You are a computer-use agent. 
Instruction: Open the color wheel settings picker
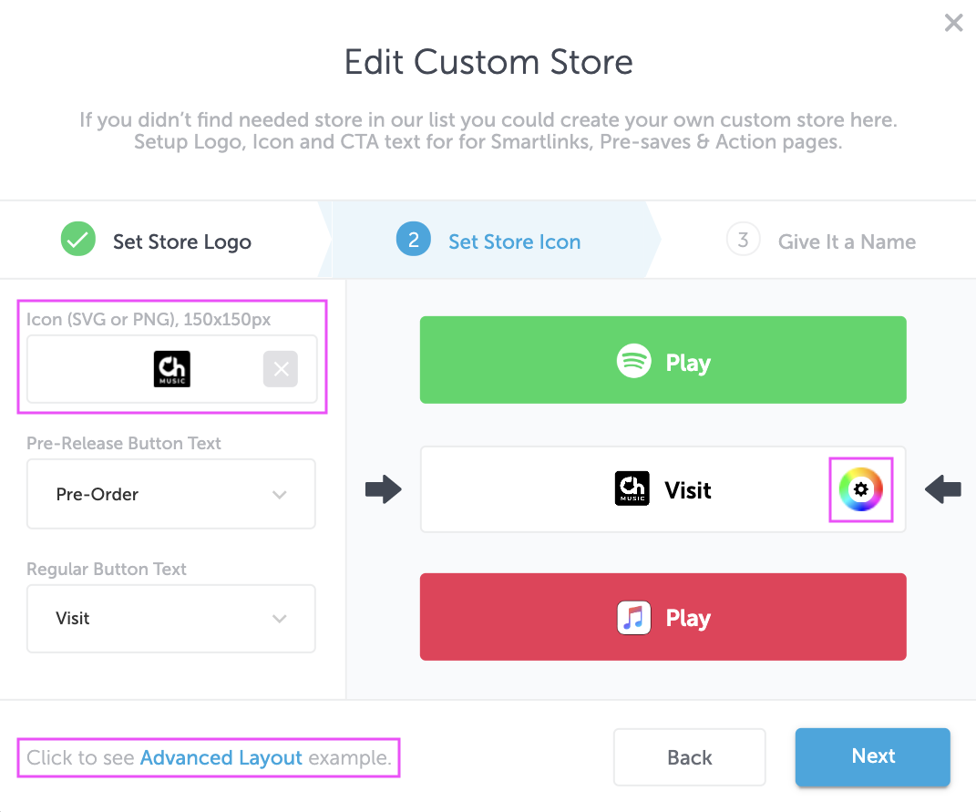tap(860, 489)
